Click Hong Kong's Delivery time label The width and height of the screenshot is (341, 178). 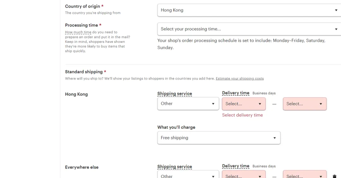pos(236,93)
